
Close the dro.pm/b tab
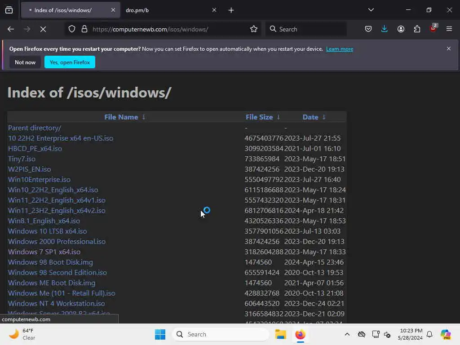click(214, 10)
